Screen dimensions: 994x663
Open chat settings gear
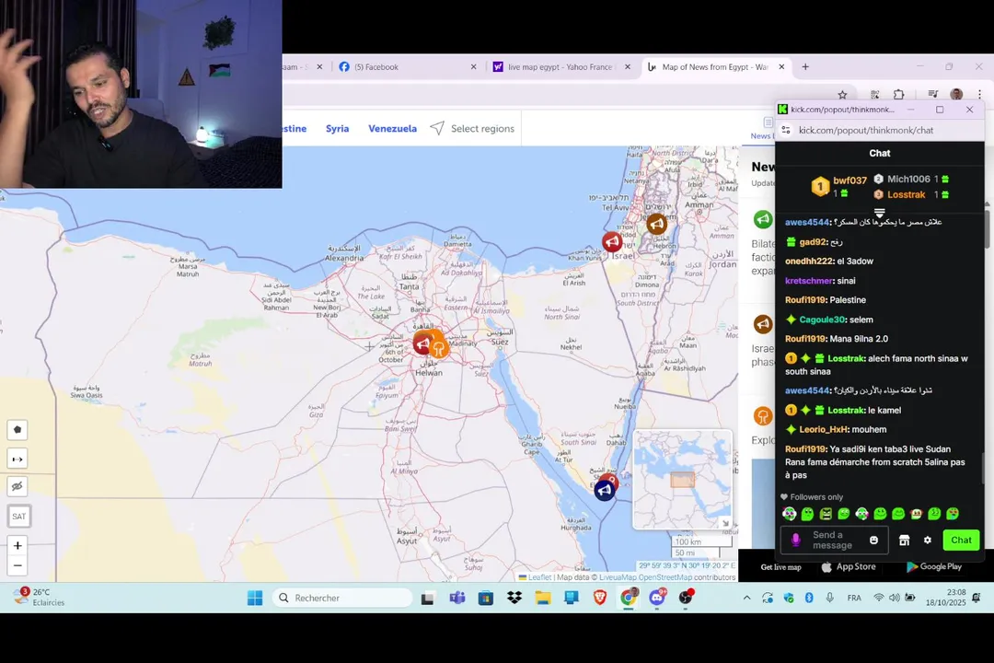[x=928, y=540]
